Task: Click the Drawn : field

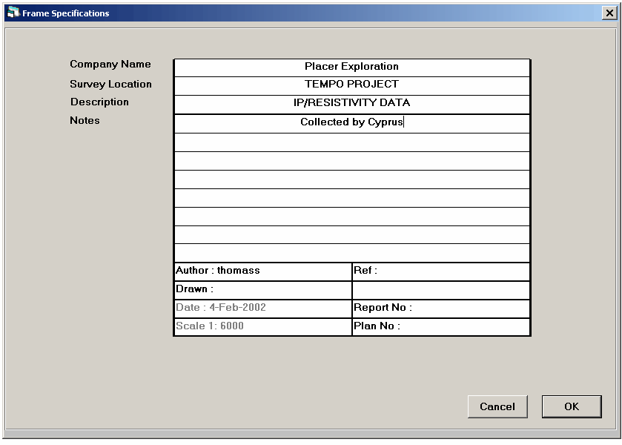Action: tap(263, 290)
